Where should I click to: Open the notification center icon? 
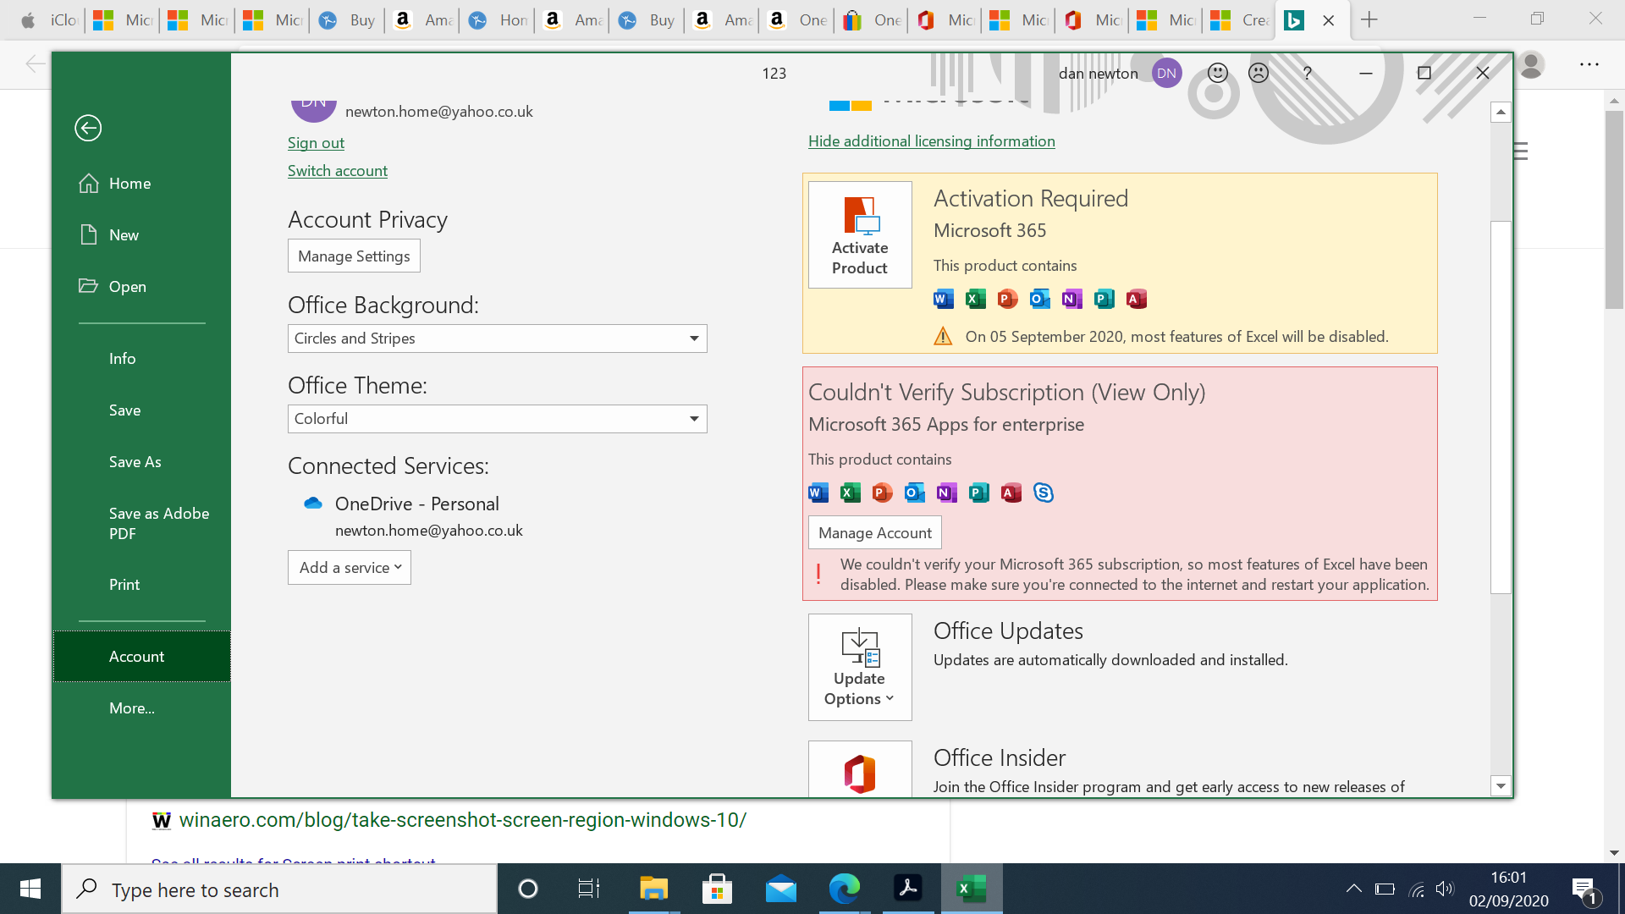1584,890
